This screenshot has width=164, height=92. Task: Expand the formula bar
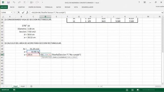point(162,13)
